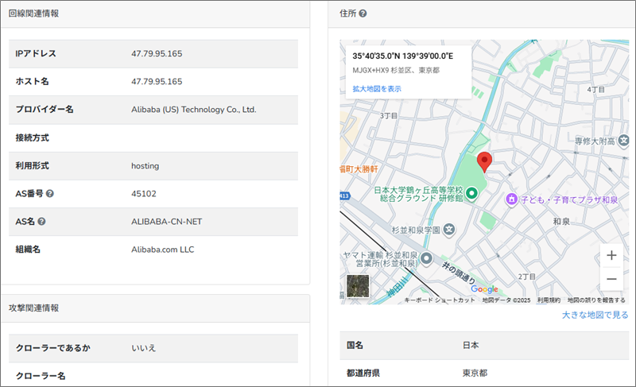Image resolution: width=636 pixels, height=387 pixels.
Task: Click the 福町大勝軒 map label
Action: coord(359,169)
